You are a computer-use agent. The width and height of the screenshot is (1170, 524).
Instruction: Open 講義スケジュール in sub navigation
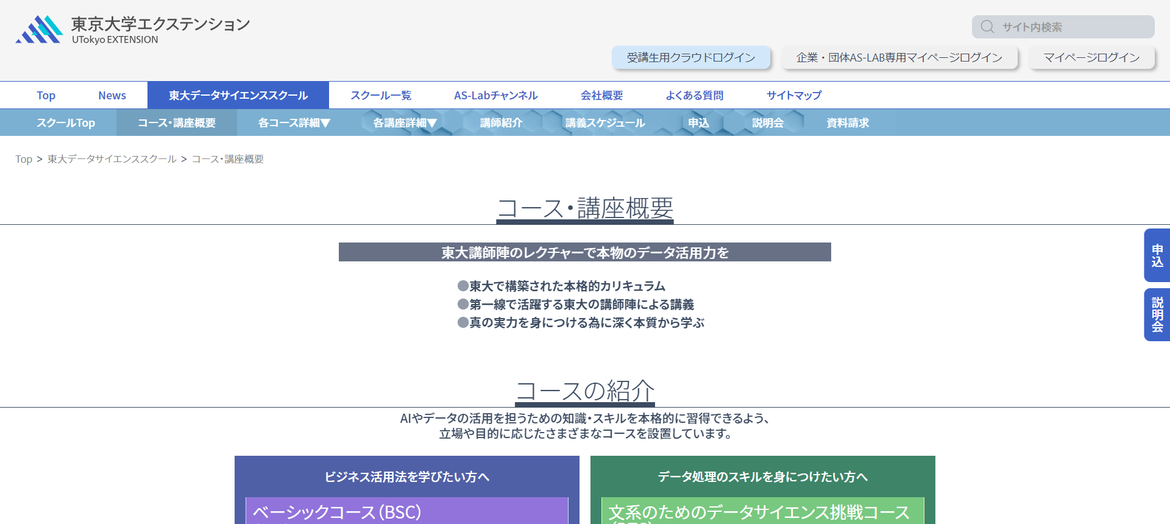tap(605, 122)
